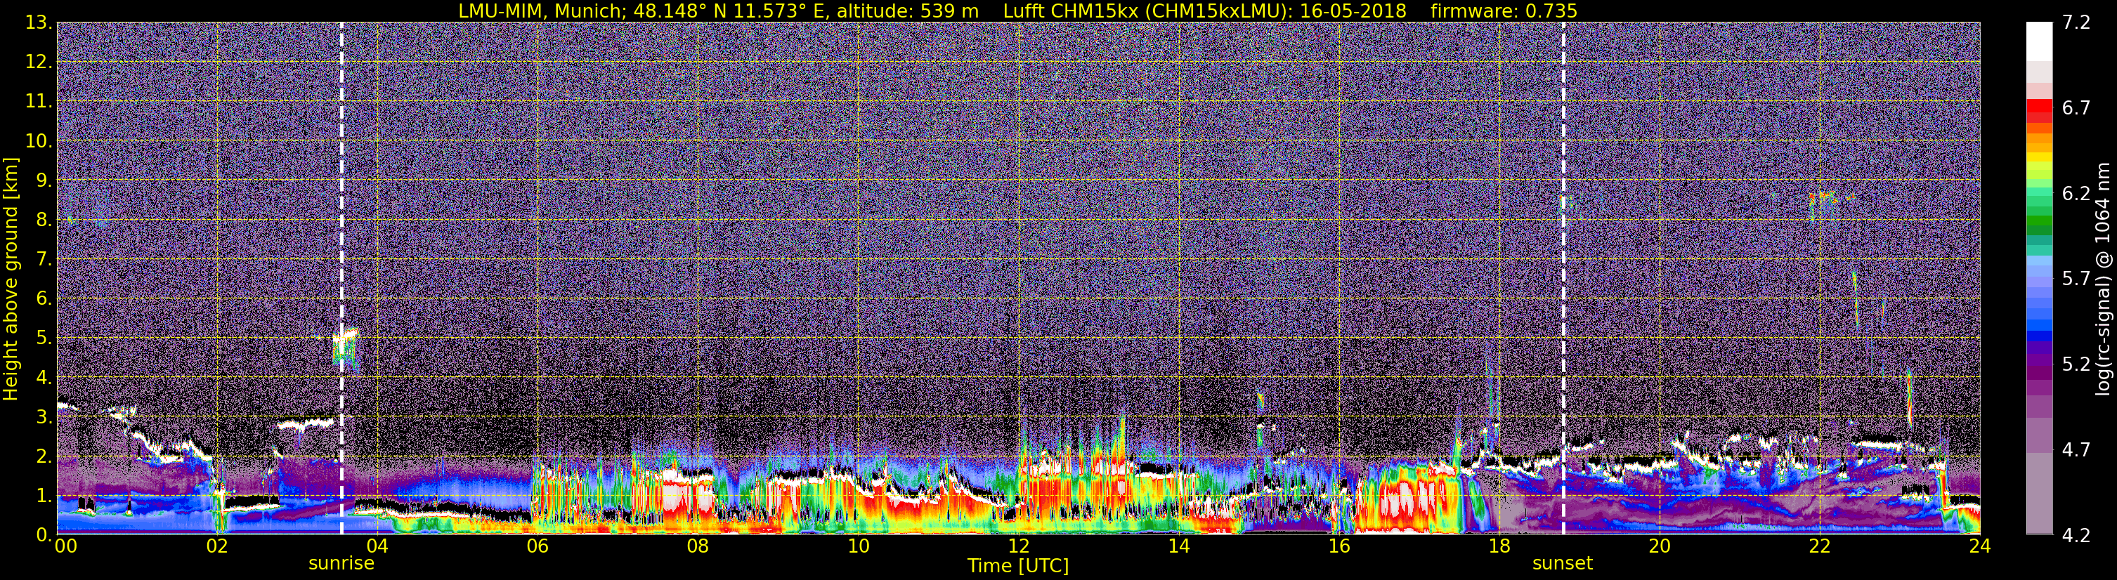Click the '6.' height axis tick label
Image resolution: width=2117 pixels, height=580 pixels.
(43, 298)
